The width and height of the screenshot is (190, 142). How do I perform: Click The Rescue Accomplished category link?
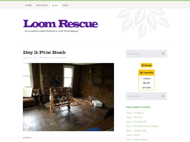coord(53,58)
